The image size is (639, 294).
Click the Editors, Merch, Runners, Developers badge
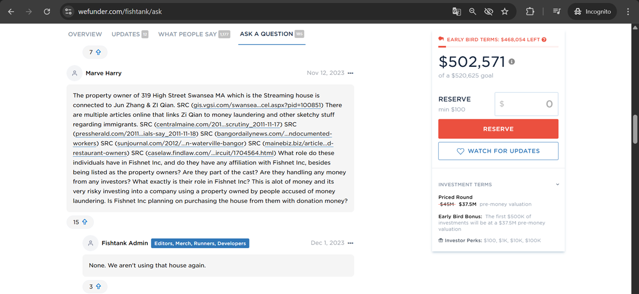[200, 243]
